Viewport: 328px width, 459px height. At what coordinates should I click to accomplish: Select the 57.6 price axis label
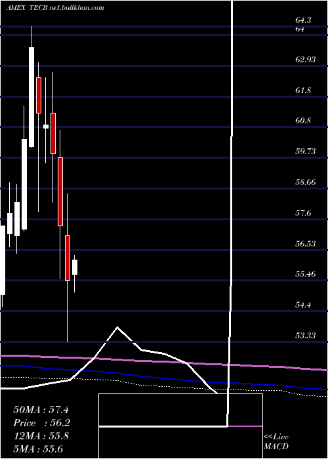pyautogui.click(x=303, y=213)
